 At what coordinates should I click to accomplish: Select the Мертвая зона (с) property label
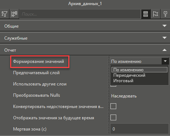point(30,129)
